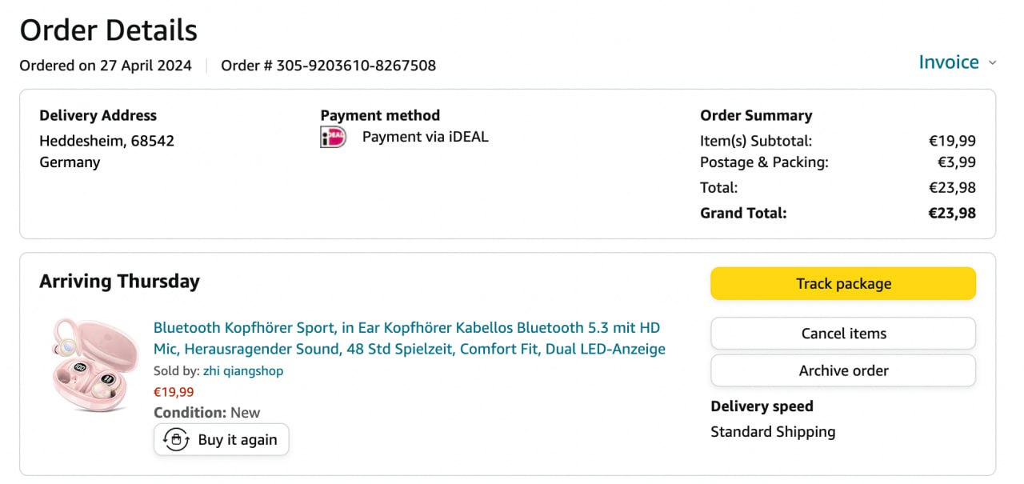Image resolution: width=1024 pixels, height=484 pixels.
Task: Click the Order Details page heading
Action: pos(108,30)
